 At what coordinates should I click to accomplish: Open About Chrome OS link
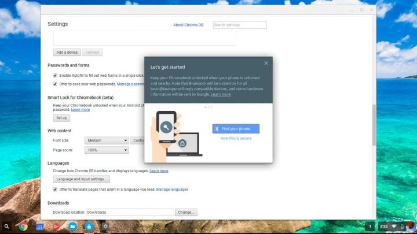(188, 25)
